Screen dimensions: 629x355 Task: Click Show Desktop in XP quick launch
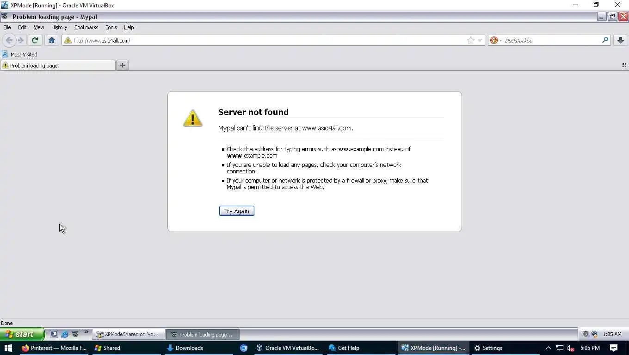pyautogui.click(x=54, y=334)
